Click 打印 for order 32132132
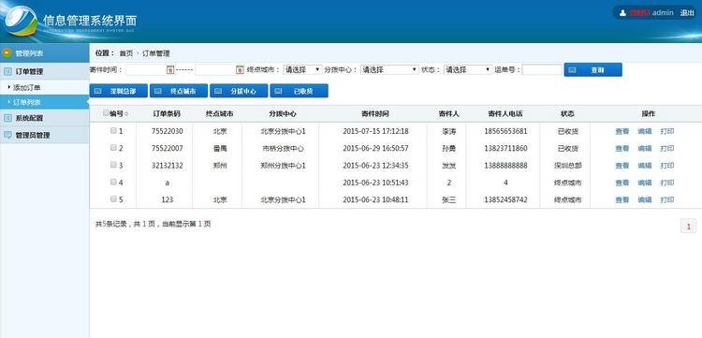The width and height of the screenshot is (702, 338). [x=667, y=165]
